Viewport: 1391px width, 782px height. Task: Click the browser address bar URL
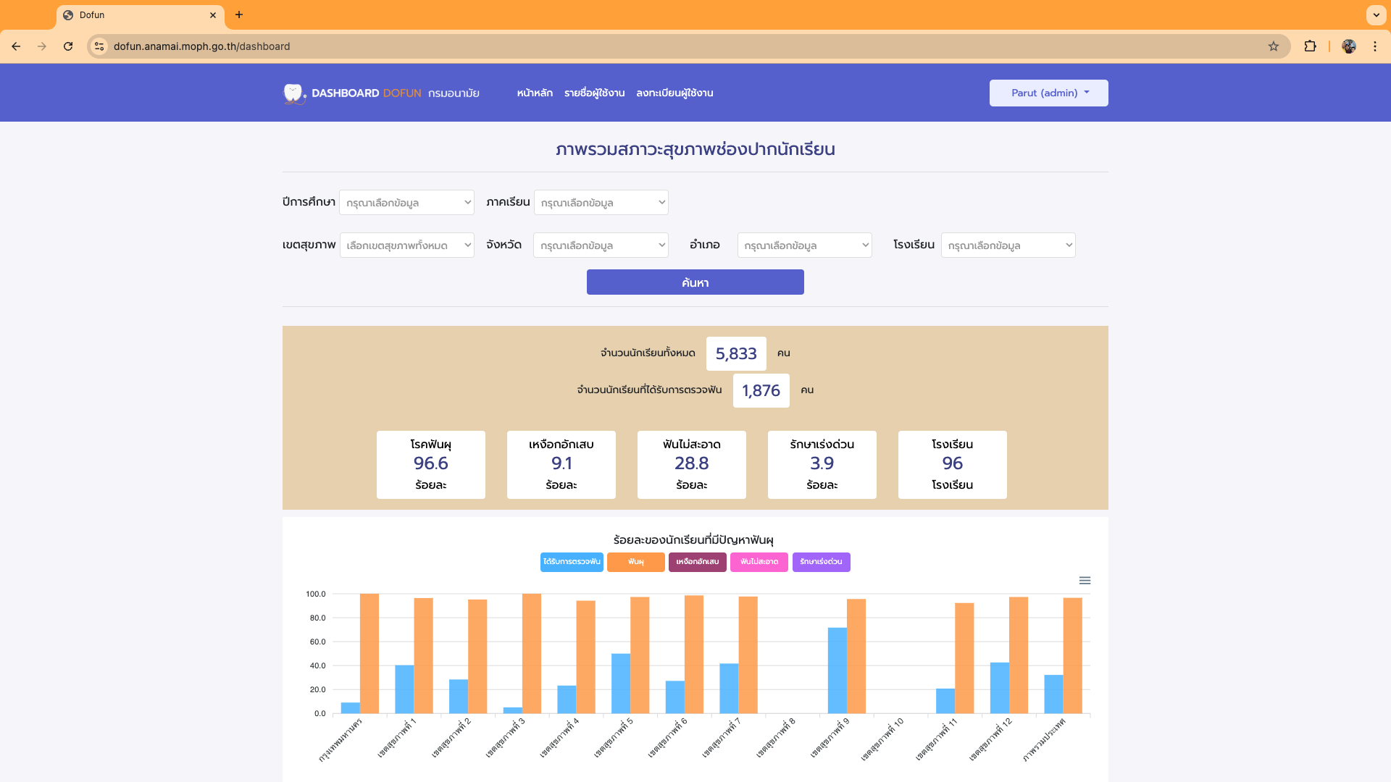[201, 46]
